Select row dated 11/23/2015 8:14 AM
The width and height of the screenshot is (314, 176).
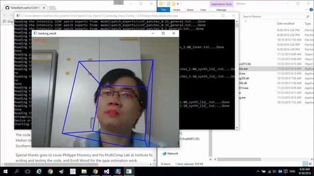point(276,68)
